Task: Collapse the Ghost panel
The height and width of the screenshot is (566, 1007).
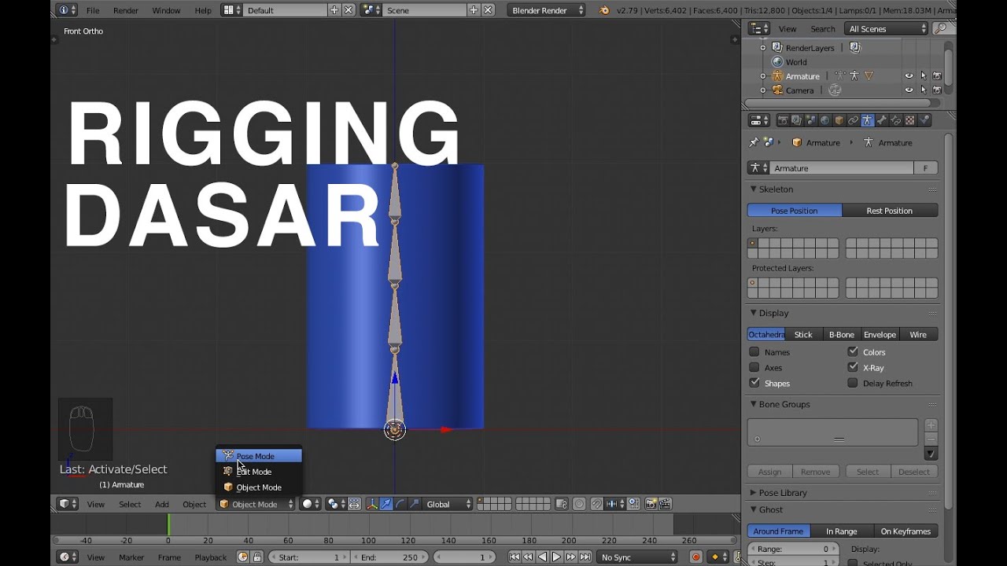Action: coord(753,509)
